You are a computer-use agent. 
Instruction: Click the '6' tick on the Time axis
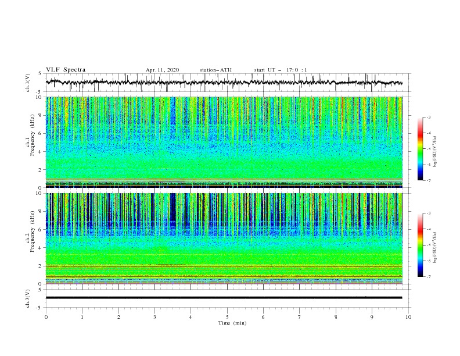(x=263, y=317)
